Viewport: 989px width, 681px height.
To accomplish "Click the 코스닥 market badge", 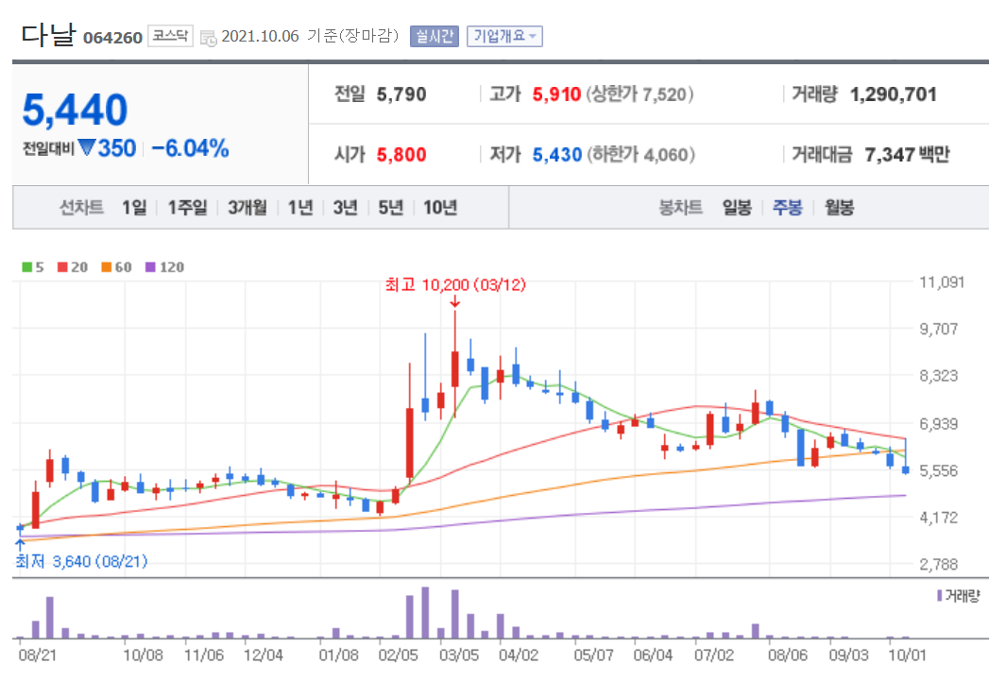I will [x=169, y=34].
